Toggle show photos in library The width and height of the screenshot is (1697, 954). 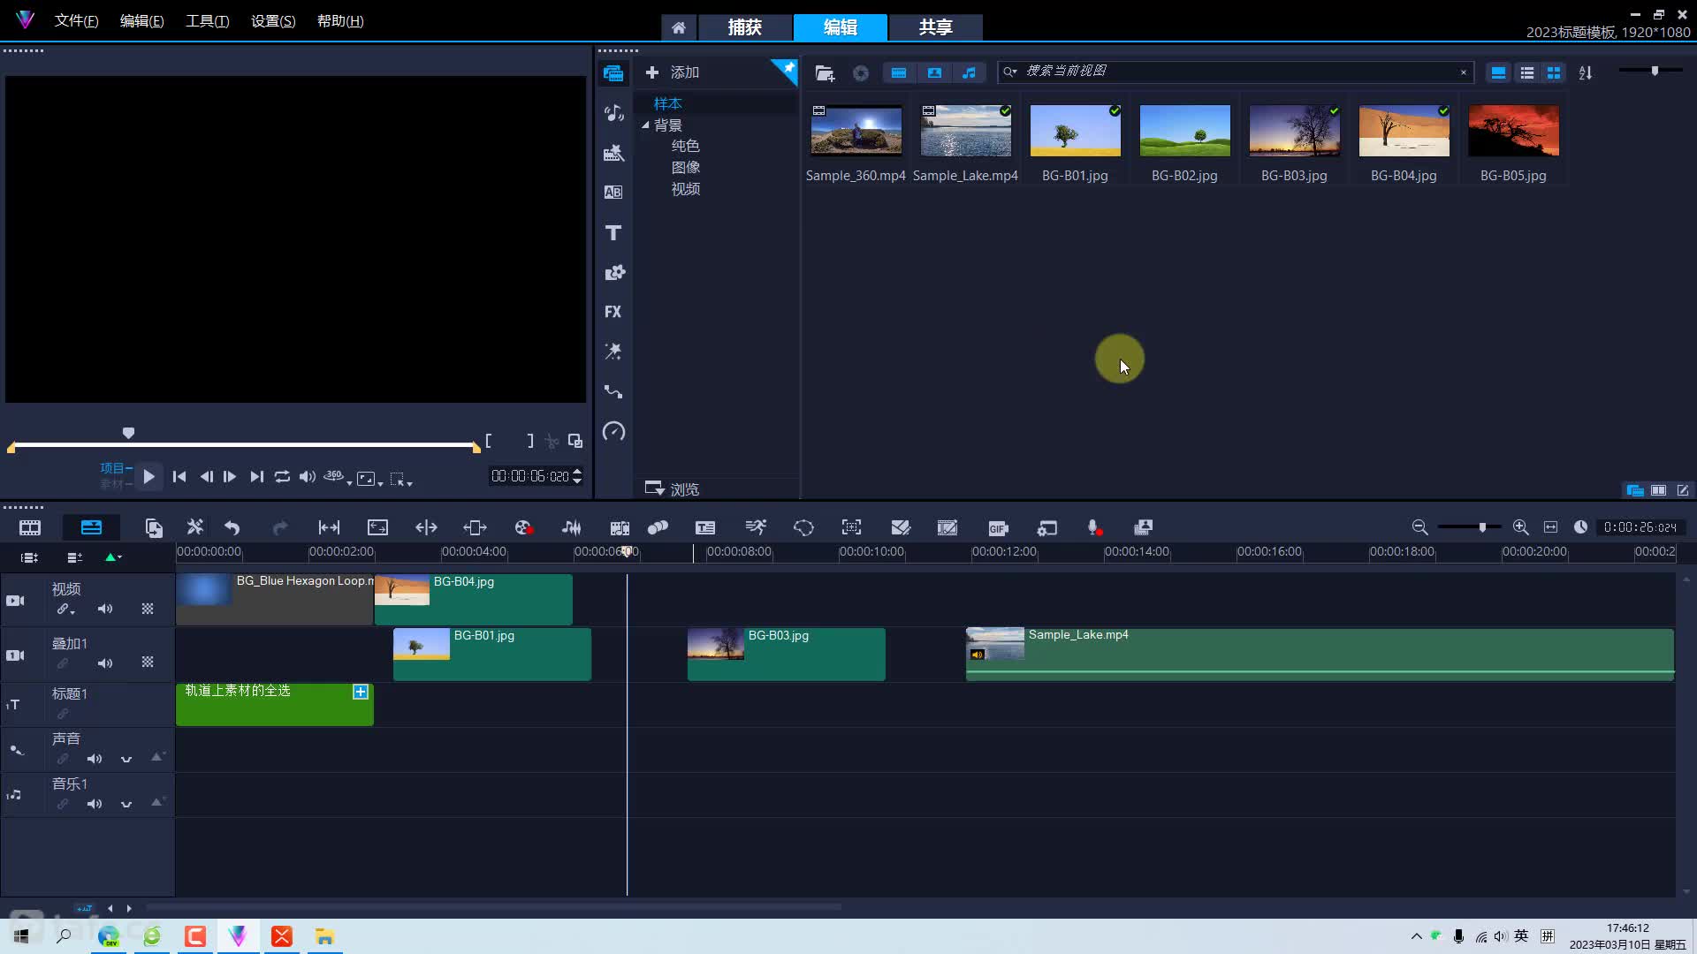pos(934,72)
